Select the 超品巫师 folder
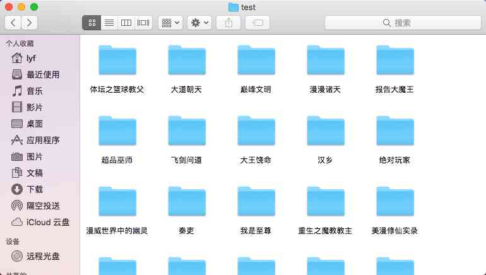Image resolution: width=486 pixels, height=275 pixels. click(117, 131)
